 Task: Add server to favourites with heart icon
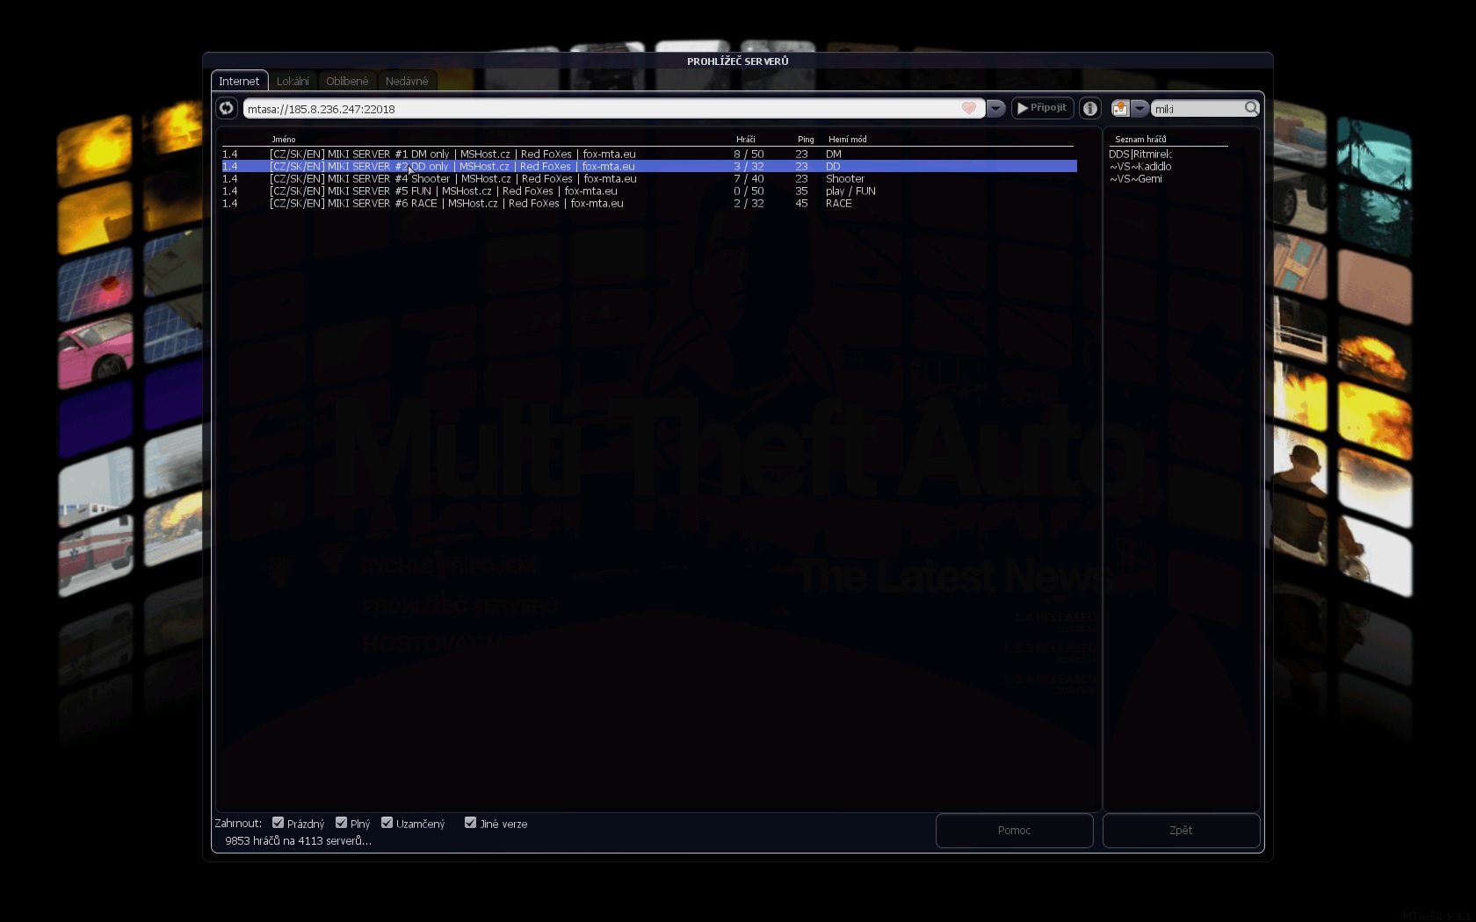tap(968, 108)
